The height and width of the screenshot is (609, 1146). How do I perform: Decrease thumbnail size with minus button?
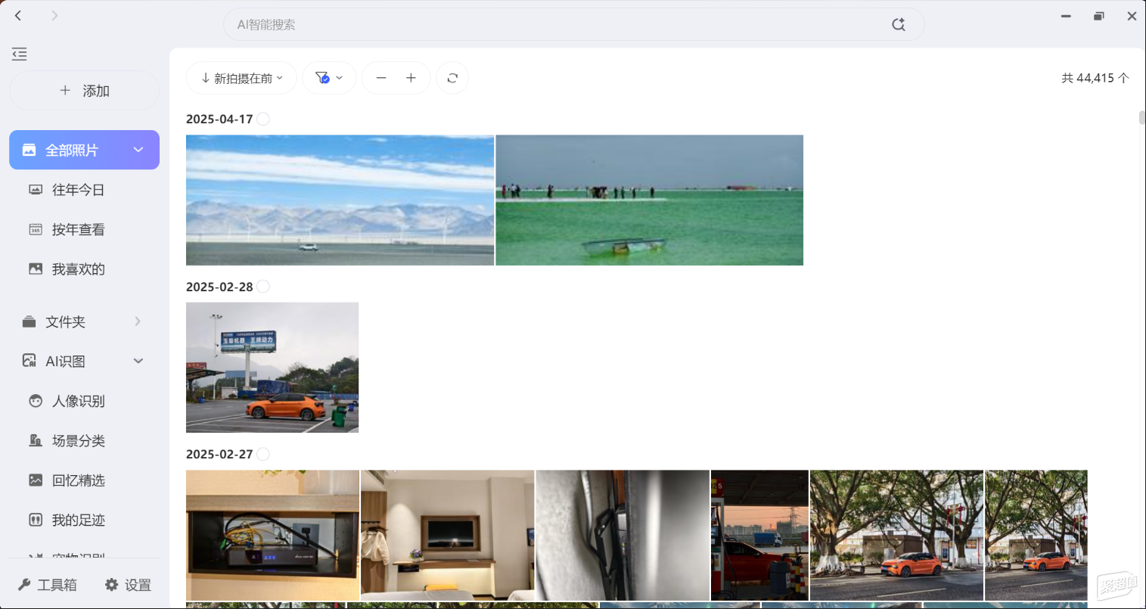(x=381, y=78)
